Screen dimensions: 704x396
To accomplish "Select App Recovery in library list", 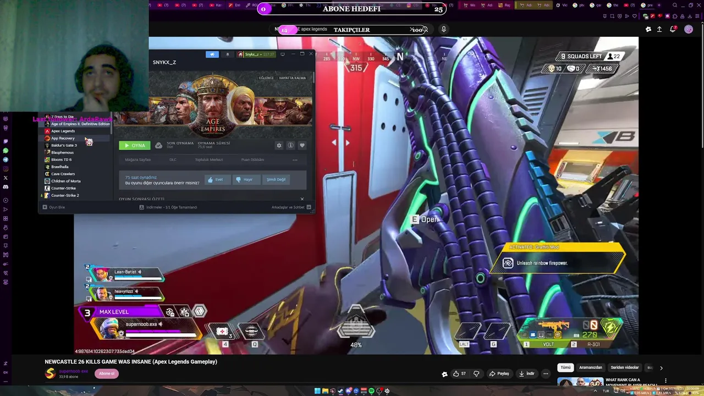I will 63,138.
